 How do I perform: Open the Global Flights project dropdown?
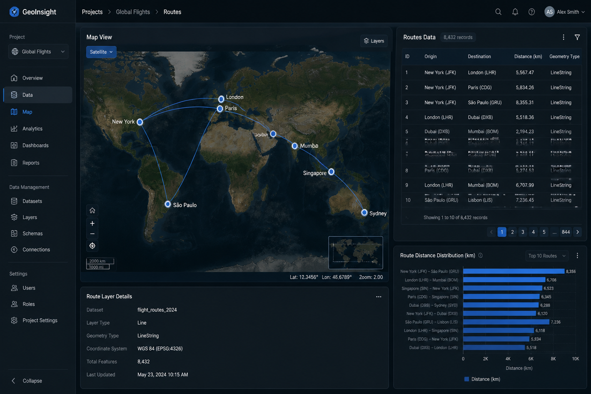point(38,52)
